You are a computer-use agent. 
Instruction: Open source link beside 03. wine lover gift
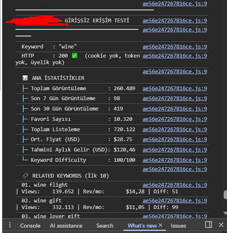pyautogui.click(x=175, y=216)
